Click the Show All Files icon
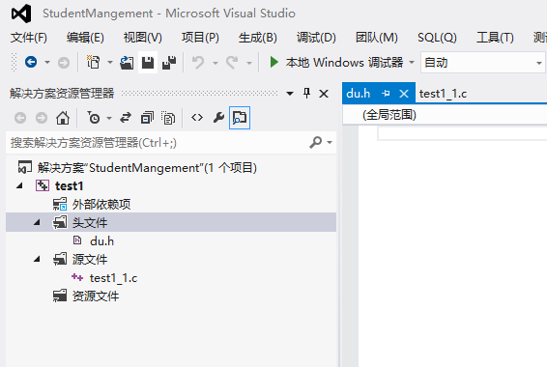Screen dimensions: 547x367 point(168,118)
